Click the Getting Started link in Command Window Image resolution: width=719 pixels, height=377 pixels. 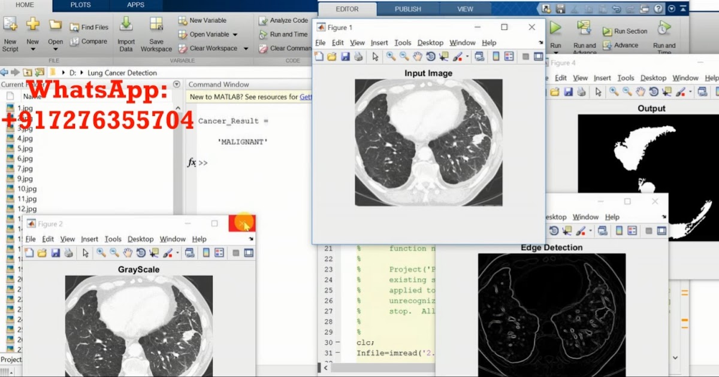click(306, 95)
